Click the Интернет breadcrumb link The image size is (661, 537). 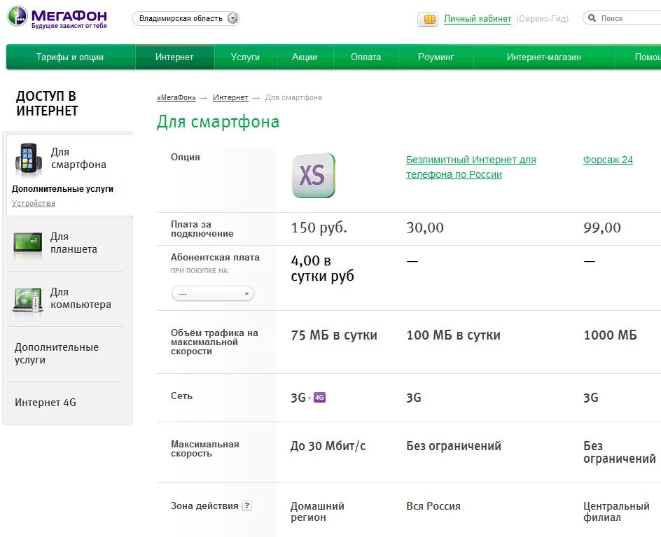(x=230, y=98)
